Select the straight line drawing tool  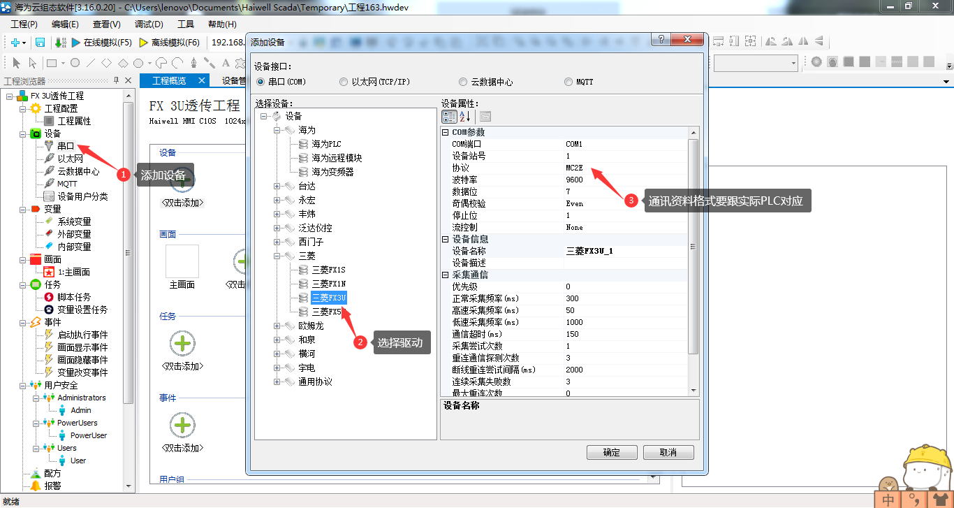coord(90,63)
